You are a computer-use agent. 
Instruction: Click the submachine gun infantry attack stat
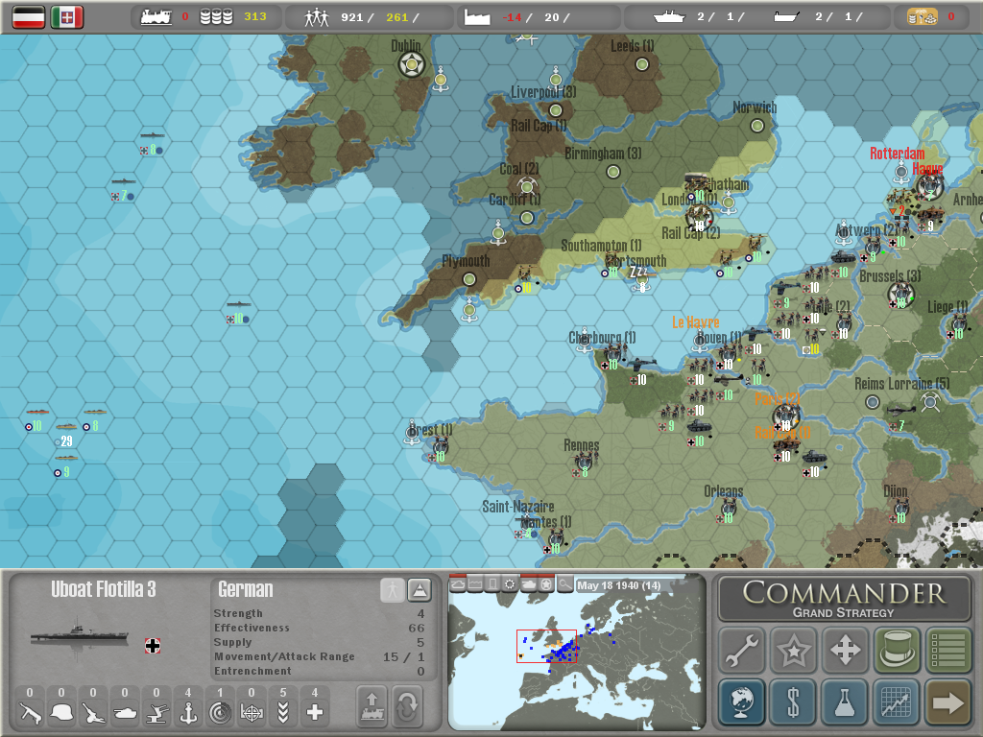[x=30, y=713]
